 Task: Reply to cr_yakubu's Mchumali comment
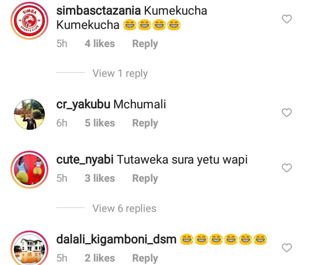click(x=145, y=123)
